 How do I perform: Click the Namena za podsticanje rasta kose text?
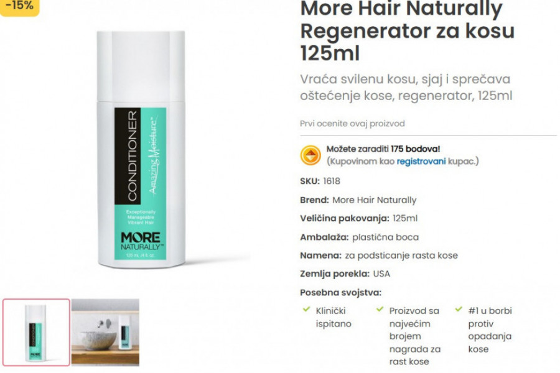coord(379,256)
